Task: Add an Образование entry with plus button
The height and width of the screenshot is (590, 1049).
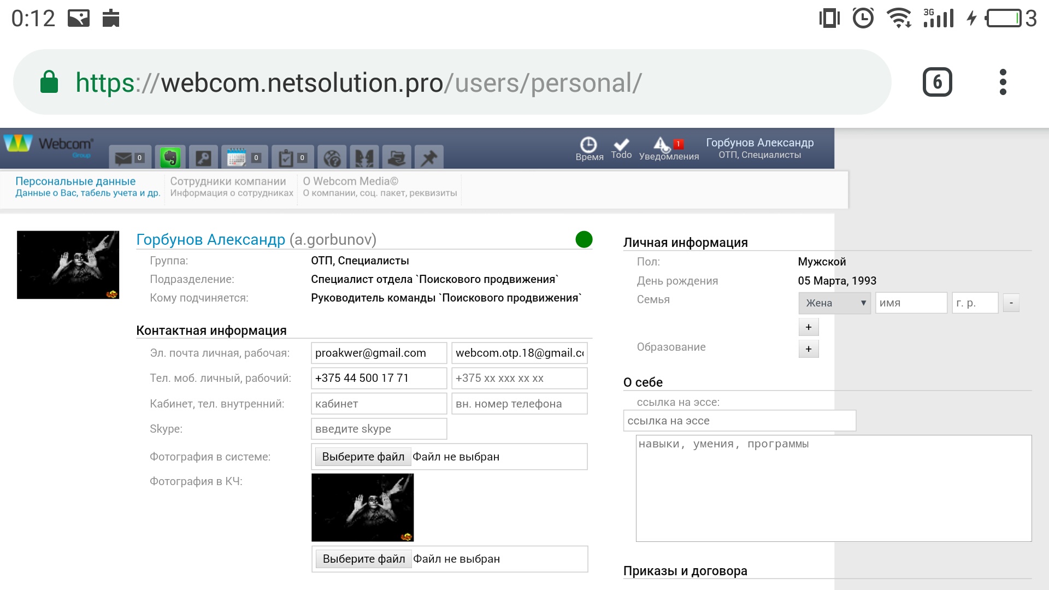Action: pyautogui.click(x=809, y=349)
